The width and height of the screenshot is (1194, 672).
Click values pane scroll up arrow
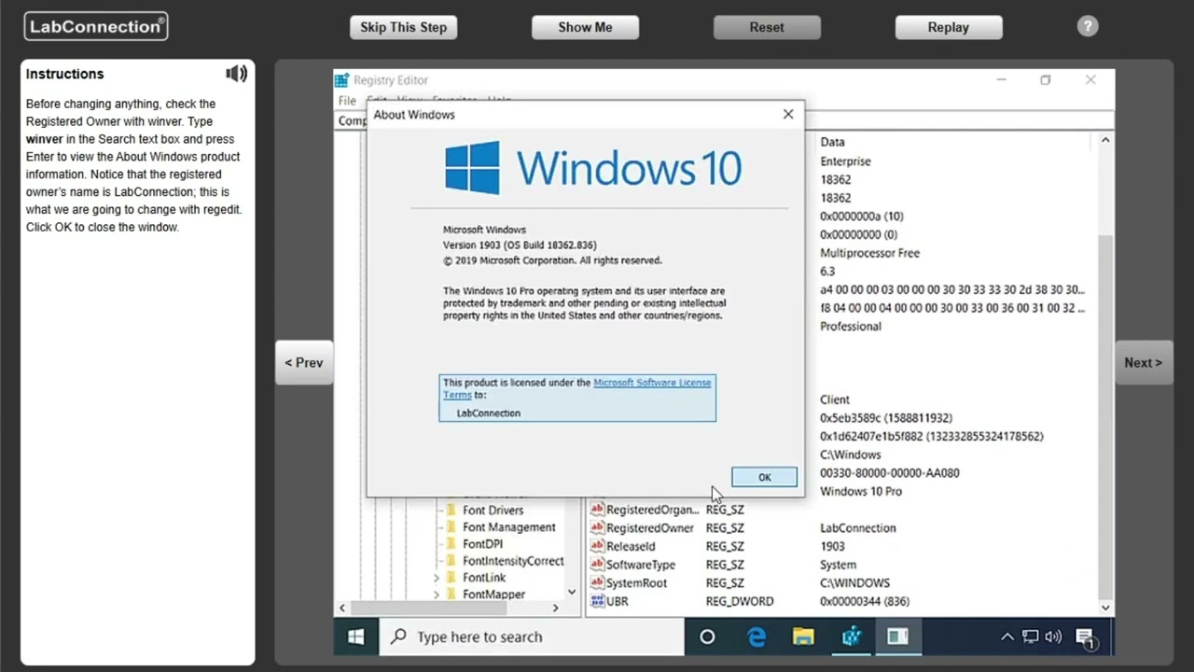coord(1105,140)
